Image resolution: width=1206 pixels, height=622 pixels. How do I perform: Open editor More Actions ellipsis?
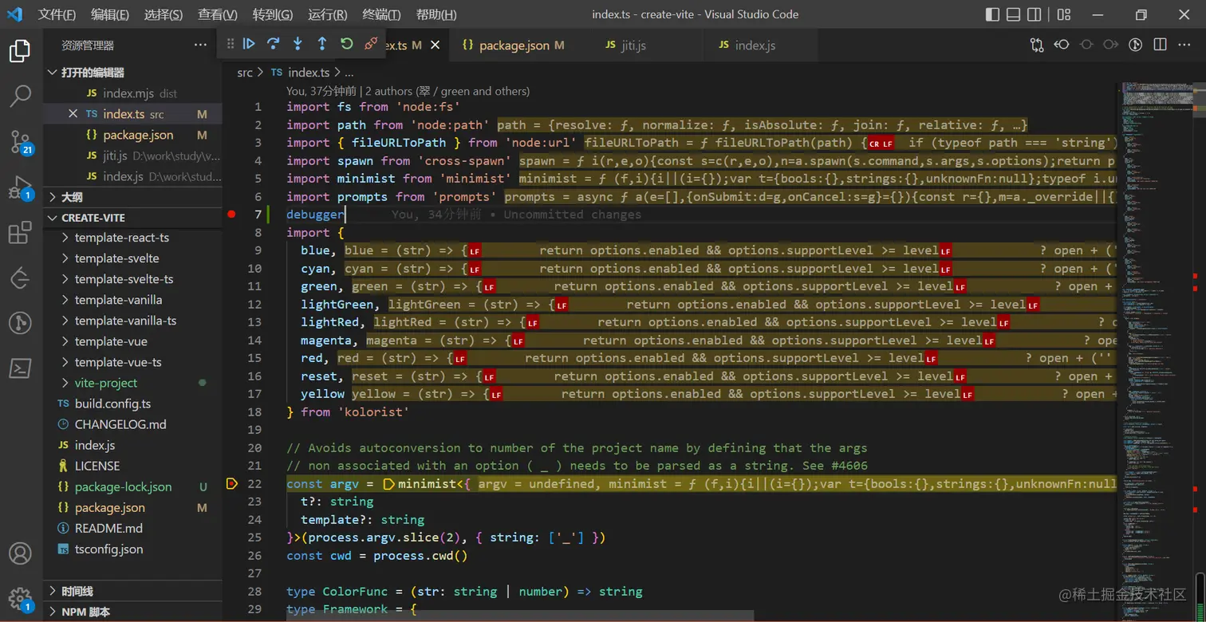[1185, 45]
